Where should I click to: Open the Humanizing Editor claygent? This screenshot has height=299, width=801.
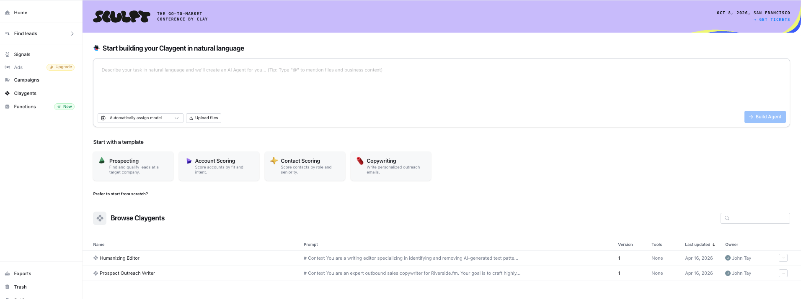point(119,258)
